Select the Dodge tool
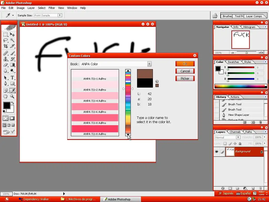Screen dimensions: 269x202 [x=12, y=70]
